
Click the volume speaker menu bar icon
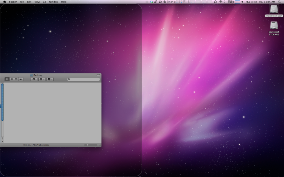[242, 2]
